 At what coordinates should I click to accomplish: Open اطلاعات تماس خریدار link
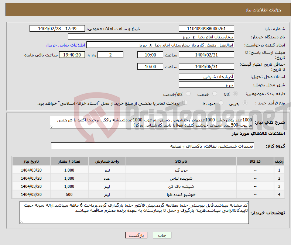[65, 45]
